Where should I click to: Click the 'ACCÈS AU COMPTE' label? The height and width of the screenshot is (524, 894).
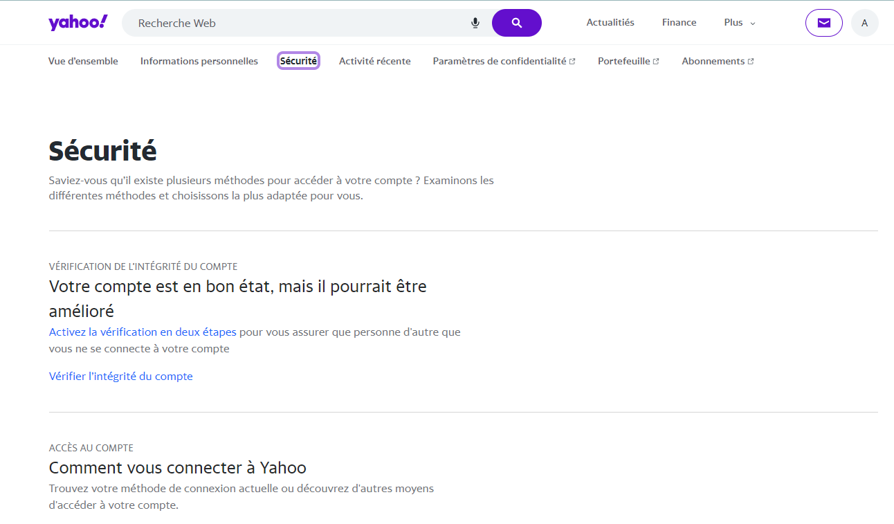pos(91,448)
